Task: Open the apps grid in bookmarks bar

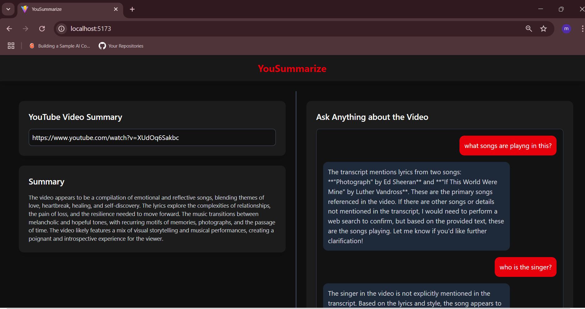Action: pos(11,46)
